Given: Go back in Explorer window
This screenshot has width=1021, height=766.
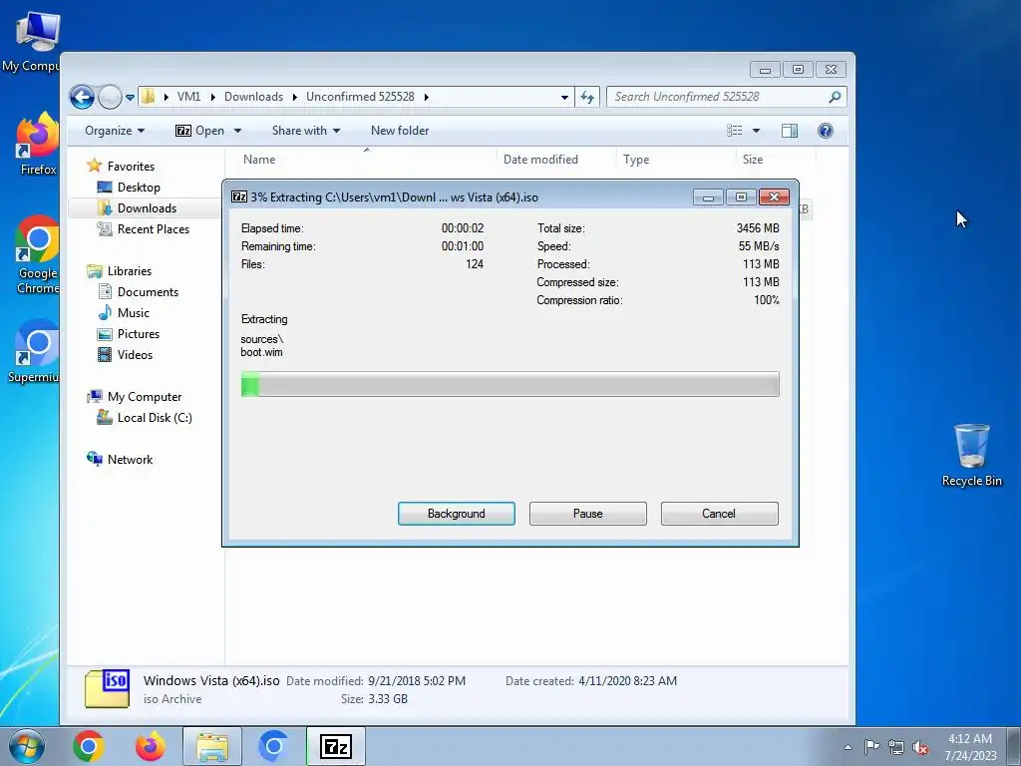Looking at the screenshot, I should [x=82, y=97].
